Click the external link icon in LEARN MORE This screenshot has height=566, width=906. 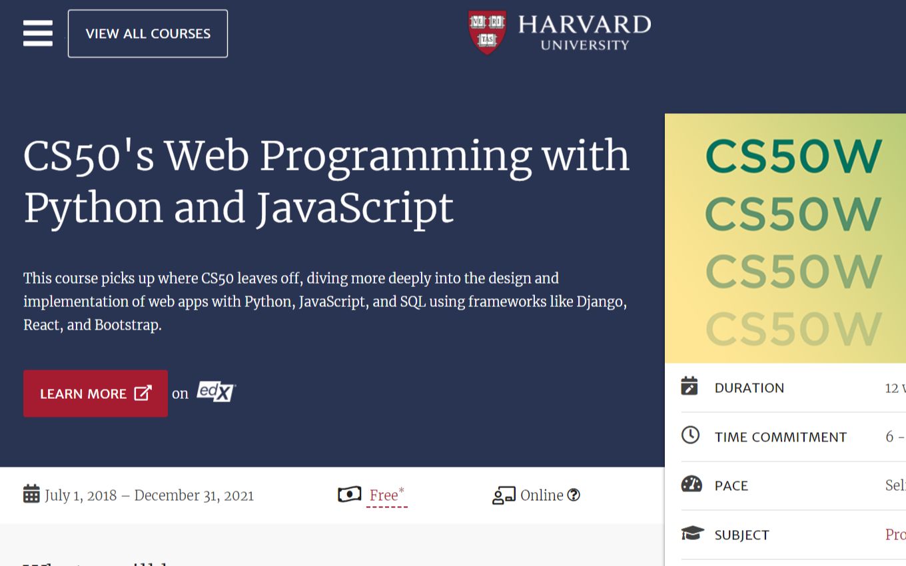(143, 393)
